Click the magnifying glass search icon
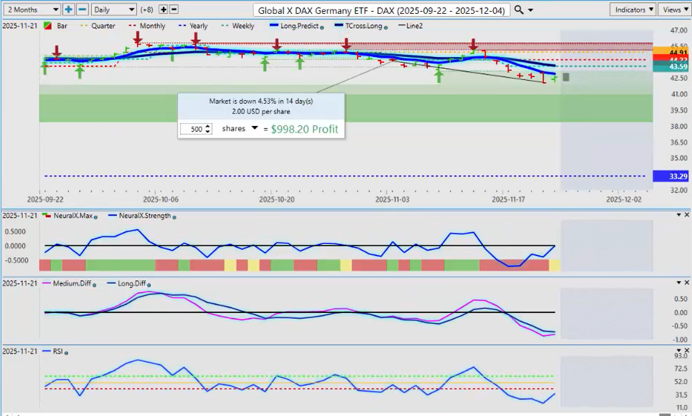The image size is (692, 416). click(x=520, y=10)
